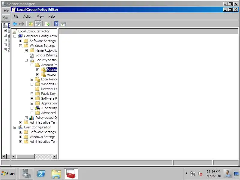Expand the Policy-based QoS node
Image resolution: width=240 pixels, height=180 pixels.
(x=26, y=118)
